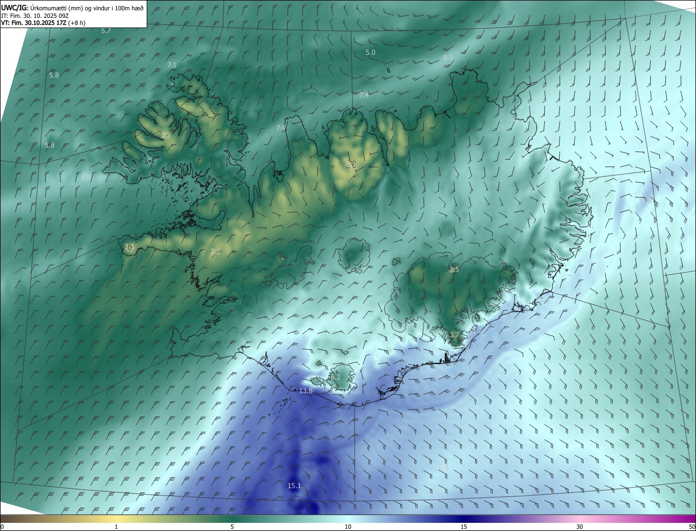Click the 8.2 value label on the map
This screenshot has width=696, height=531.
(448, 56)
